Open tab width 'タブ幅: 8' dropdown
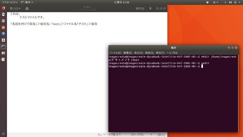This screenshot has width=243, height=137. tap(115, 135)
